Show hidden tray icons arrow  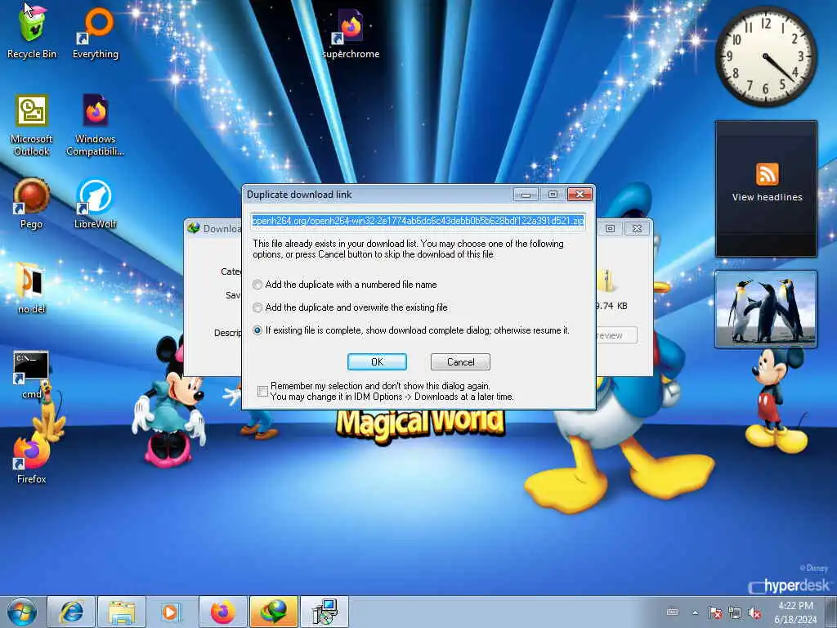pyautogui.click(x=695, y=612)
